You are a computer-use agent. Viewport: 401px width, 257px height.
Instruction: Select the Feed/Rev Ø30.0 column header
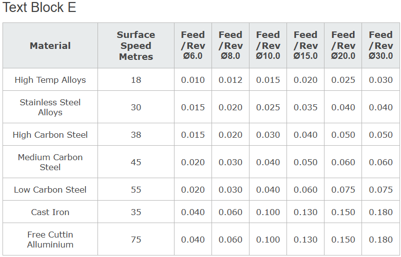pos(380,45)
